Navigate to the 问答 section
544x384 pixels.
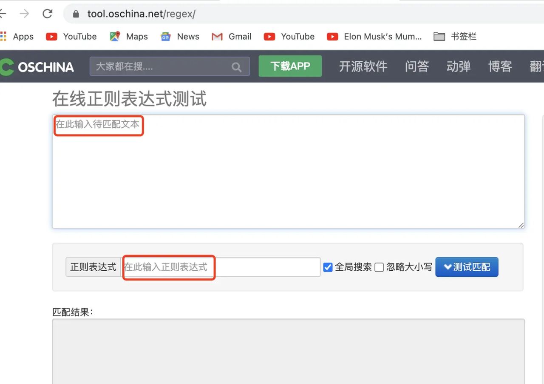[x=416, y=66]
